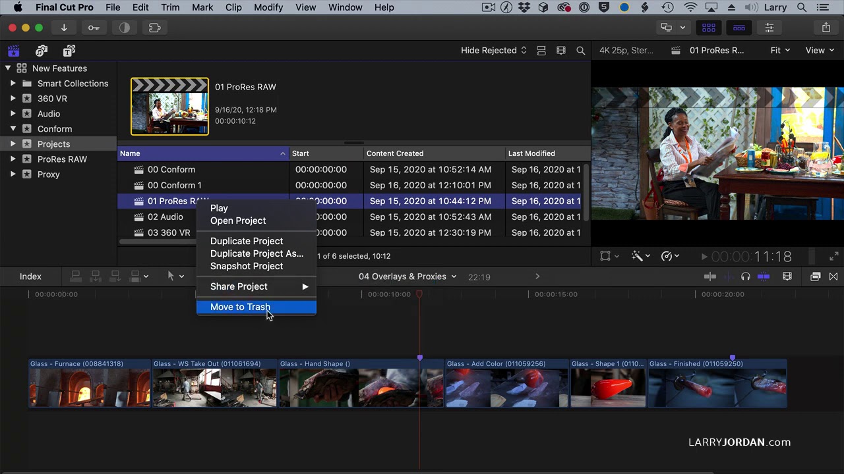Sort by the Name column header

203,153
